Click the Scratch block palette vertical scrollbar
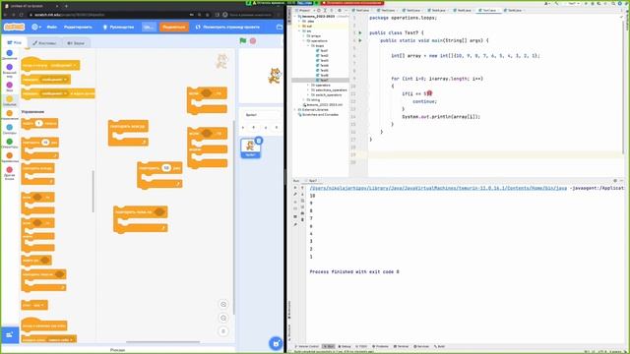 pyautogui.click(x=94, y=191)
